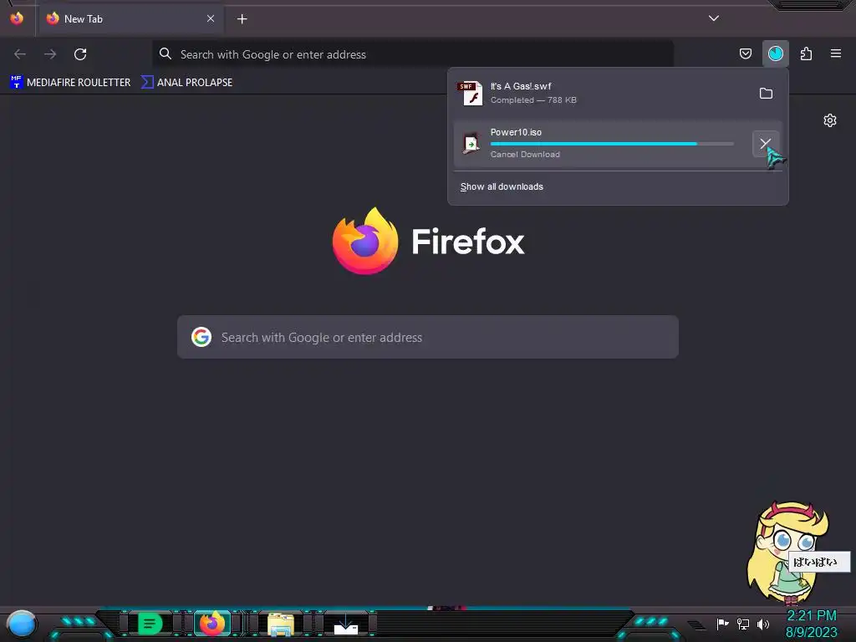Focus the address bar search field
The width and height of the screenshot is (856, 642).
pos(413,54)
